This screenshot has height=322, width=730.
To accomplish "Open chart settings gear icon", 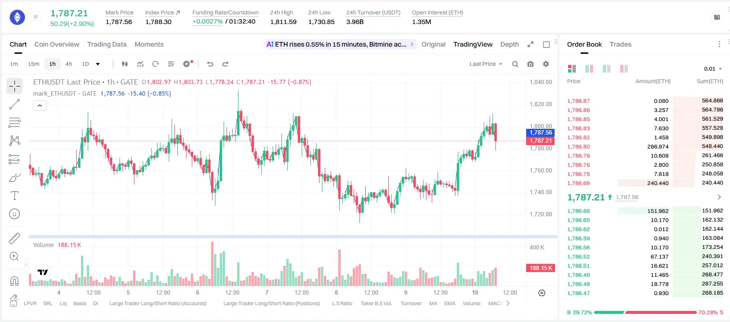I will point(546,64).
